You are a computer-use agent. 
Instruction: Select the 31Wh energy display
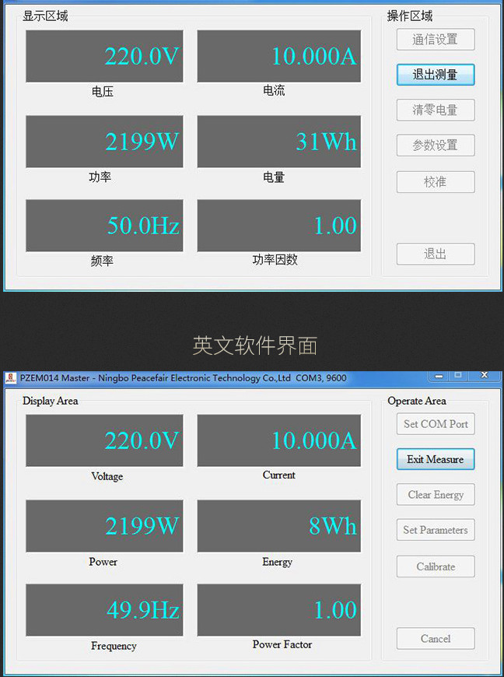[278, 142]
